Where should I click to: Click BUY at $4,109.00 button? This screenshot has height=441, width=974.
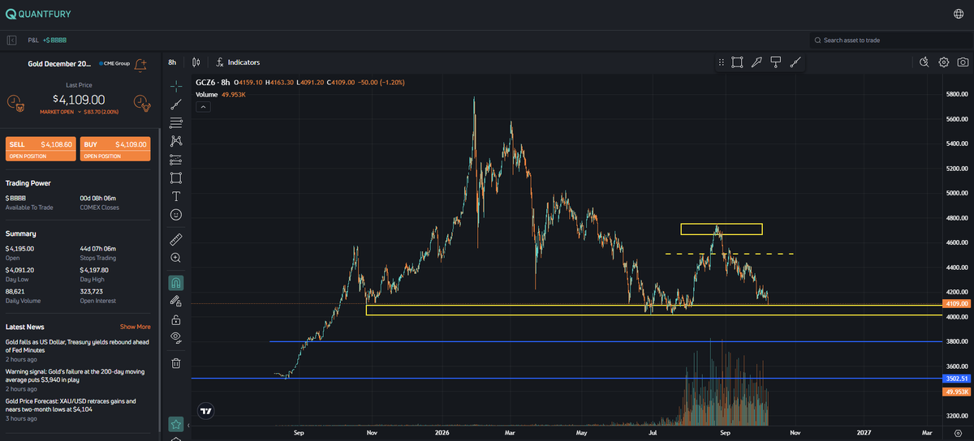pos(115,148)
